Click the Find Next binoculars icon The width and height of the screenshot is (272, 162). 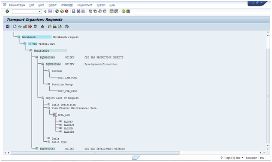click(83, 11)
